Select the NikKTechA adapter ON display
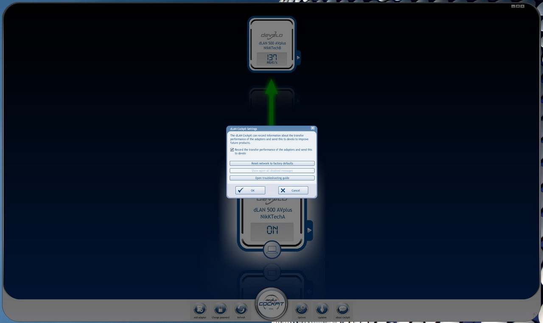 pos(272,231)
